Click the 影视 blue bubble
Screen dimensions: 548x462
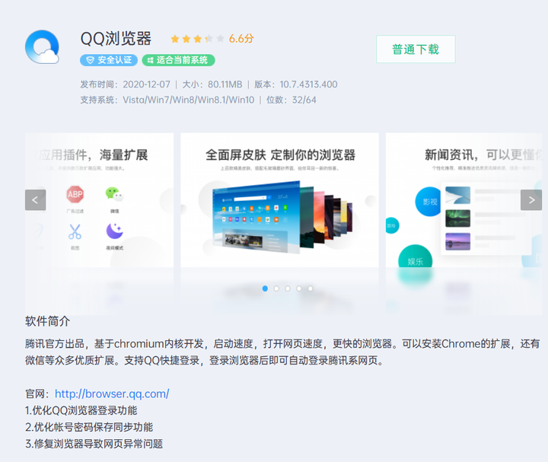(429, 202)
